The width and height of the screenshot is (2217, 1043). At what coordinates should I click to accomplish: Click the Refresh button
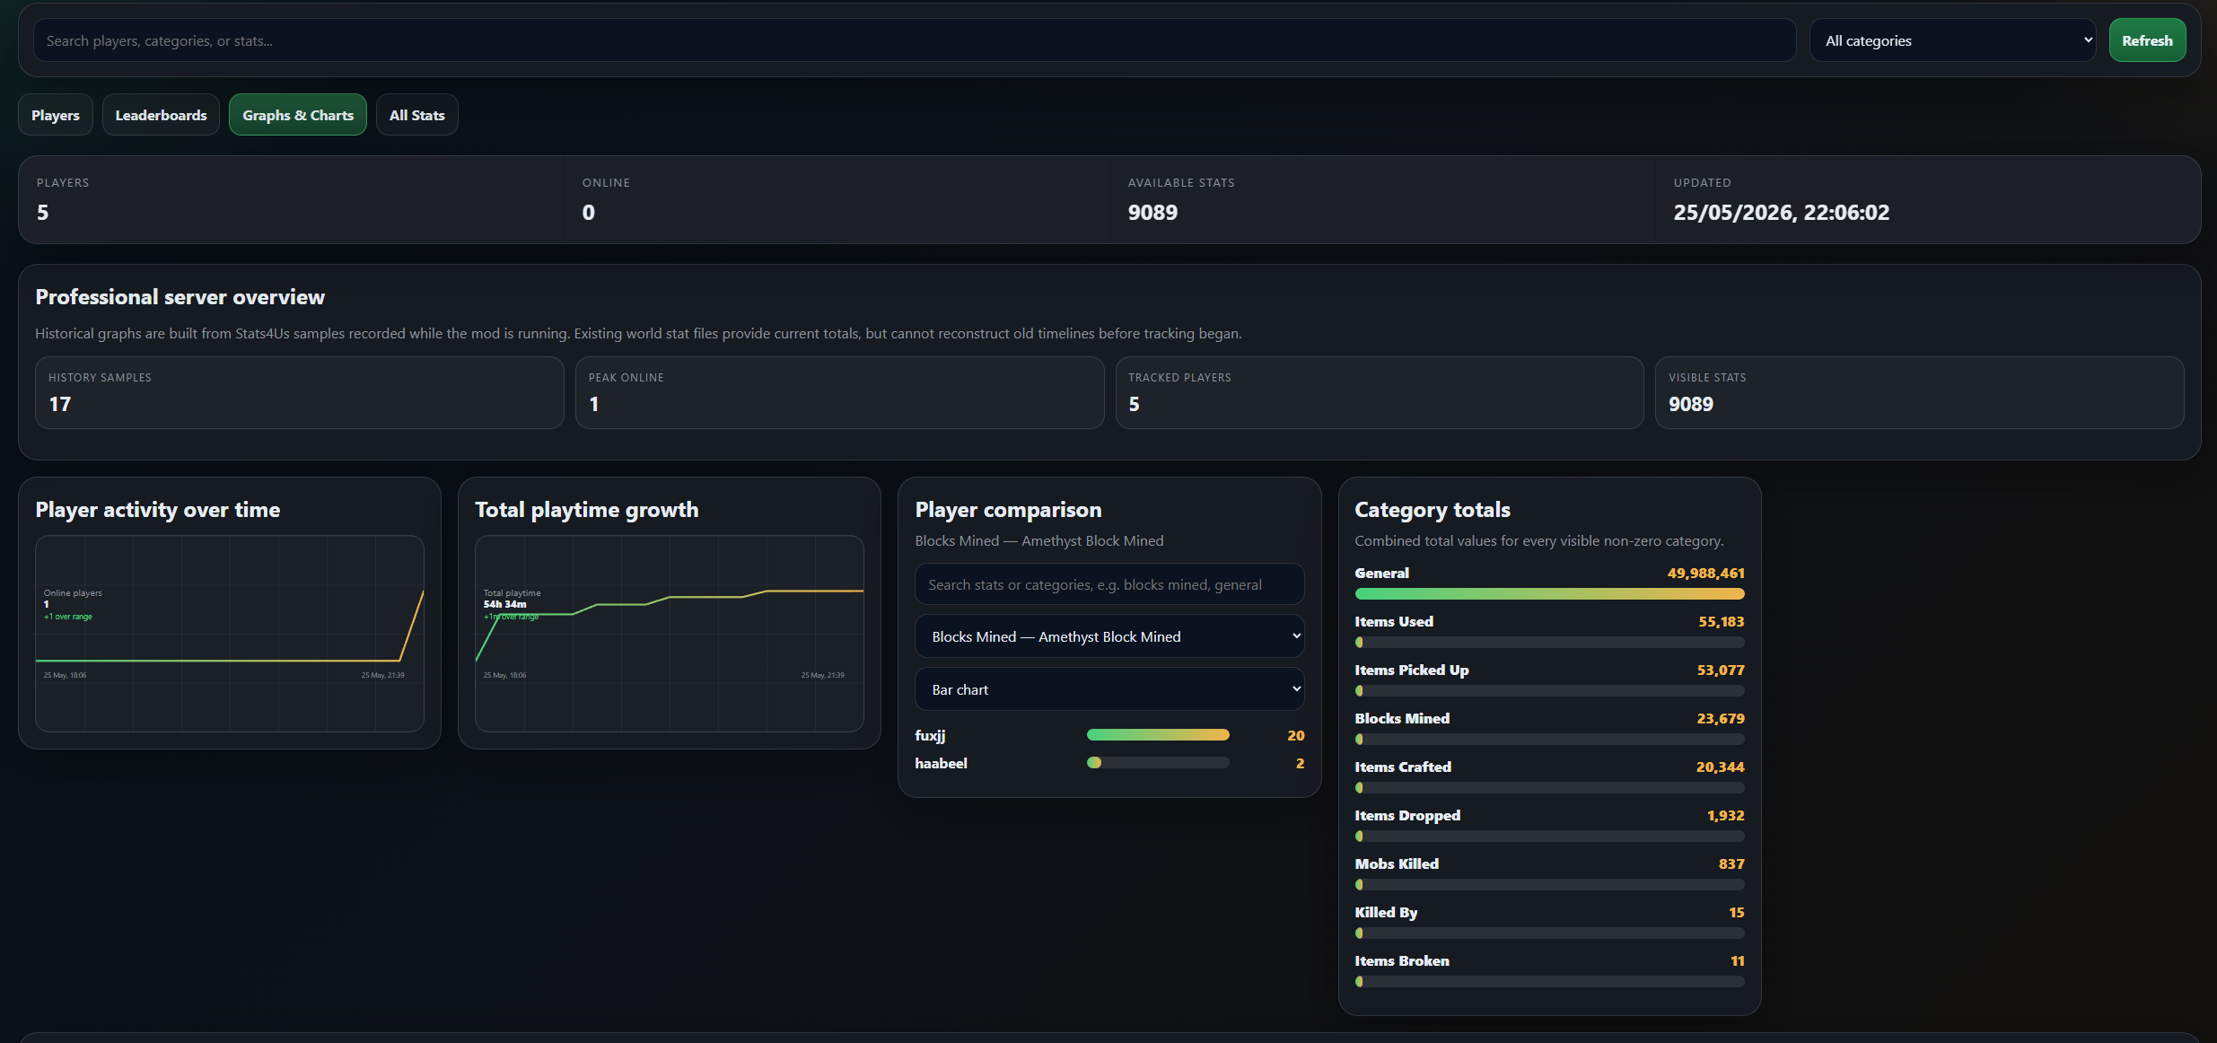pos(2147,40)
